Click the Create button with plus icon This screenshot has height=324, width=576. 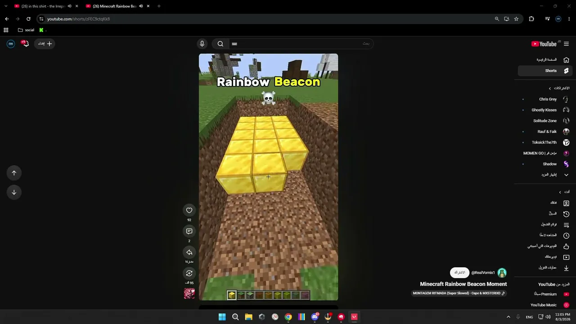pyautogui.click(x=45, y=44)
